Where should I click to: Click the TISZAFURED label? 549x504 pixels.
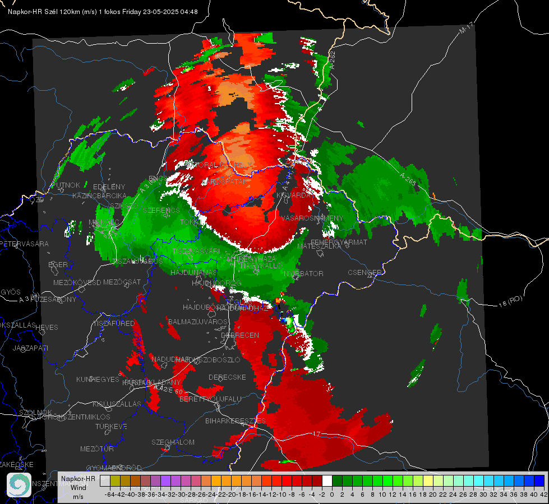(114, 323)
